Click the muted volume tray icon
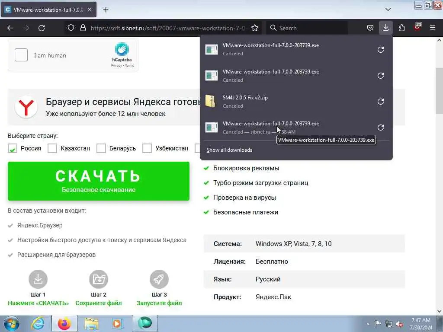 click(399, 324)
